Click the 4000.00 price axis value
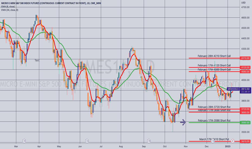252x149 pixels. (x=245, y=80)
